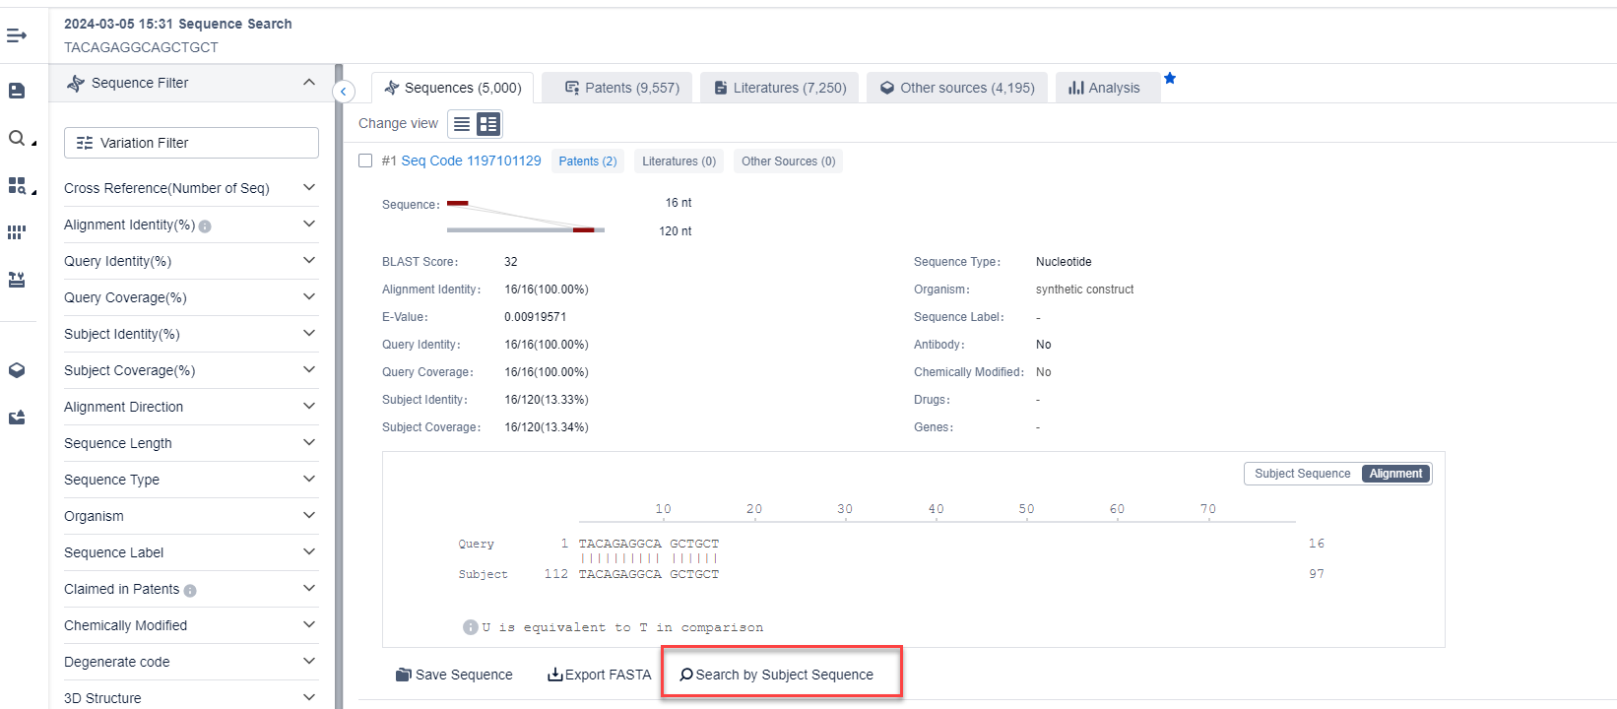Switch to list view icon
The width and height of the screenshot is (1617, 709).
[x=462, y=124]
